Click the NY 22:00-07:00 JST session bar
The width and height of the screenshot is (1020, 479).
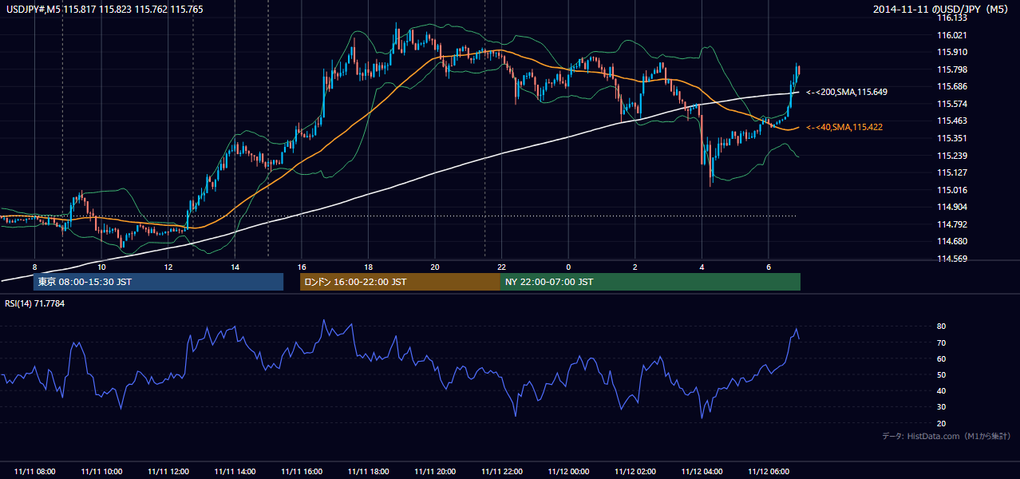[650, 282]
